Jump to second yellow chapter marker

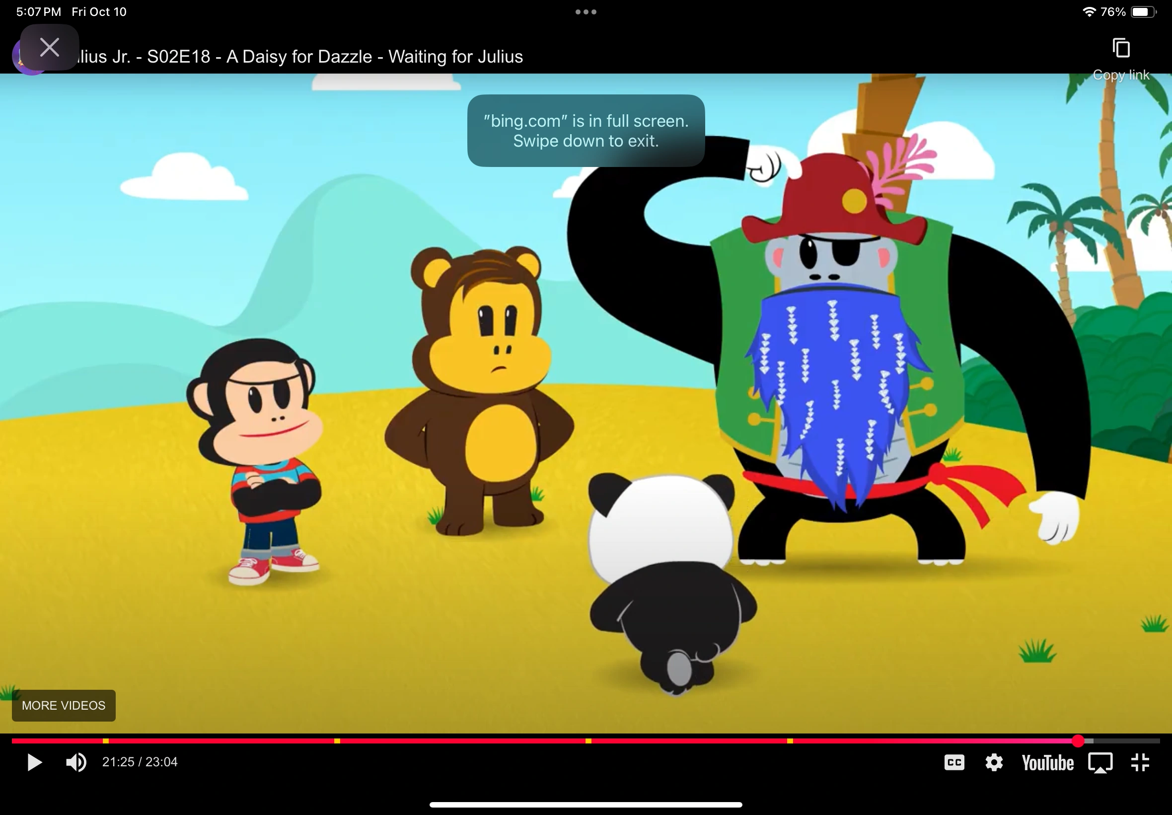point(337,741)
